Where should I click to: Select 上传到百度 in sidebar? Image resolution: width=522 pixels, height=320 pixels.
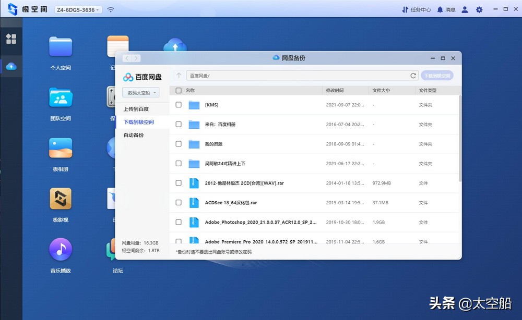point(136,109)
